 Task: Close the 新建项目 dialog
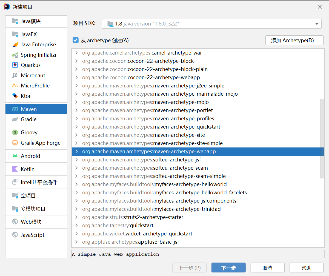coord(320,7)
